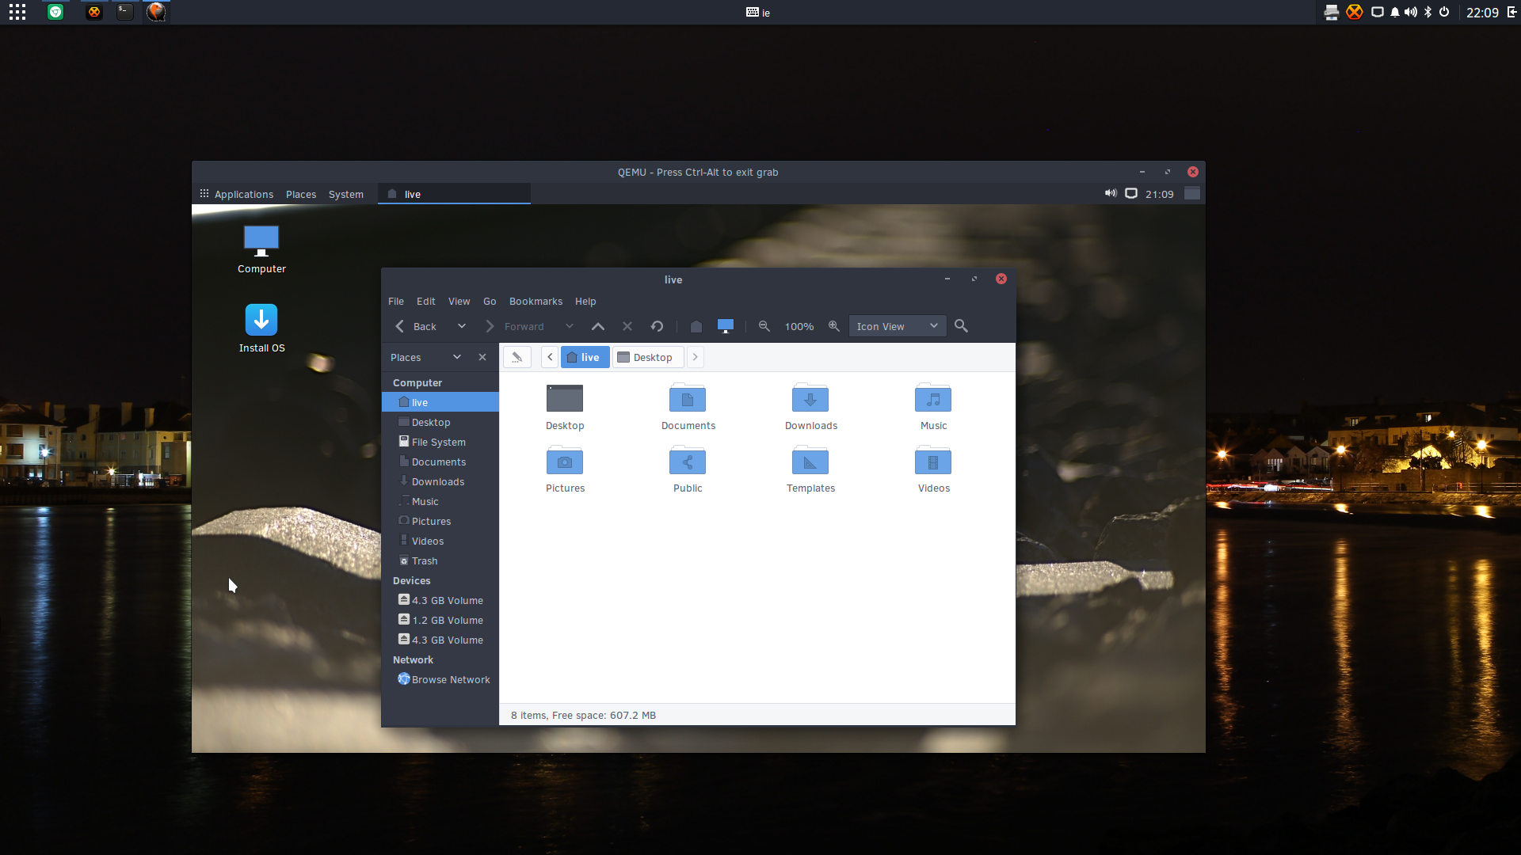
Task: Open the Help menu
Action: 585,302
